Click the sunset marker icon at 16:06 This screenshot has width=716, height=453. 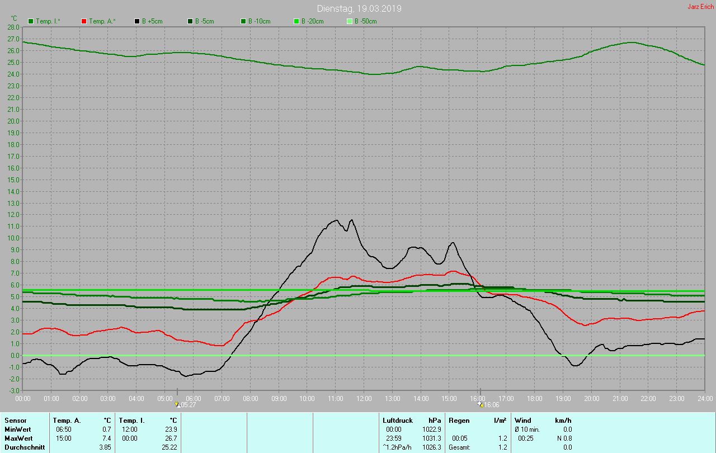point(481,404)
